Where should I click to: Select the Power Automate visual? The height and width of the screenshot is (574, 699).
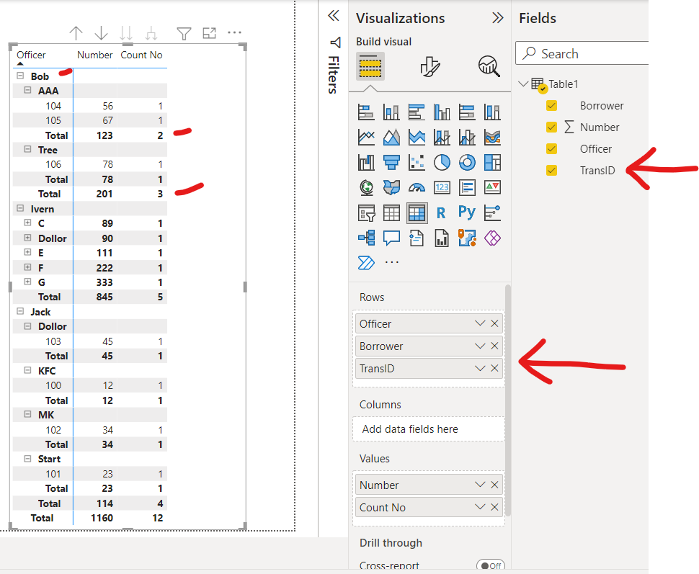[x=366, y=263]
